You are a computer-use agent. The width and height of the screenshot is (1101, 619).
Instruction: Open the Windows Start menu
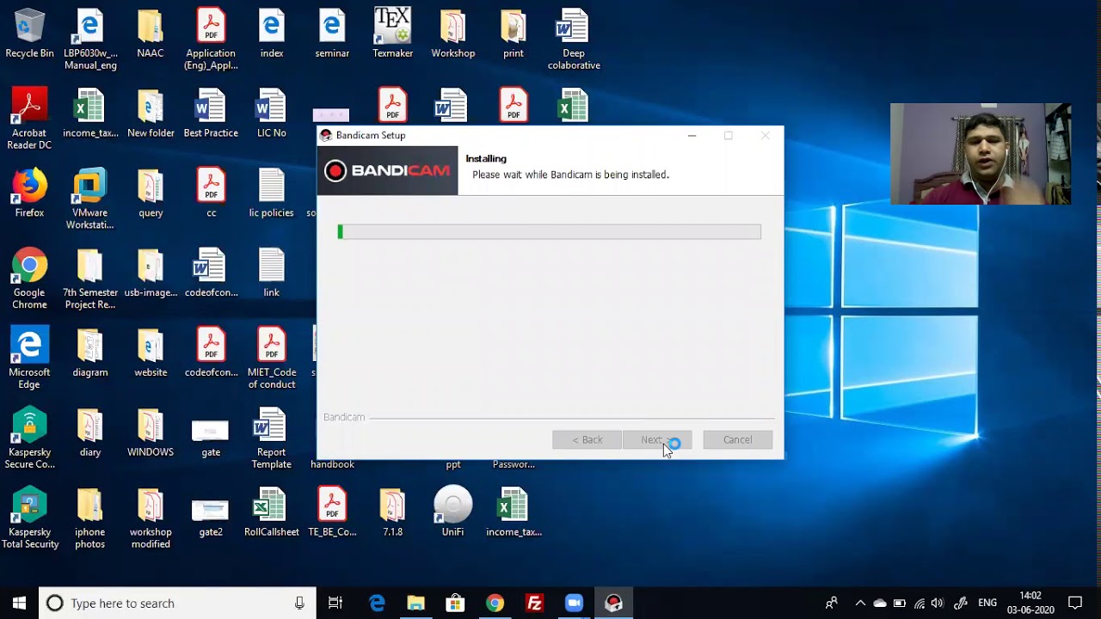pyautogui.click(x=20, y=603)
